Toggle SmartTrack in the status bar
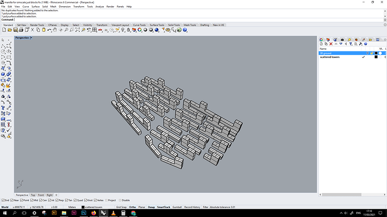Viewport: 387px width, 217px height. pos(163,207)
